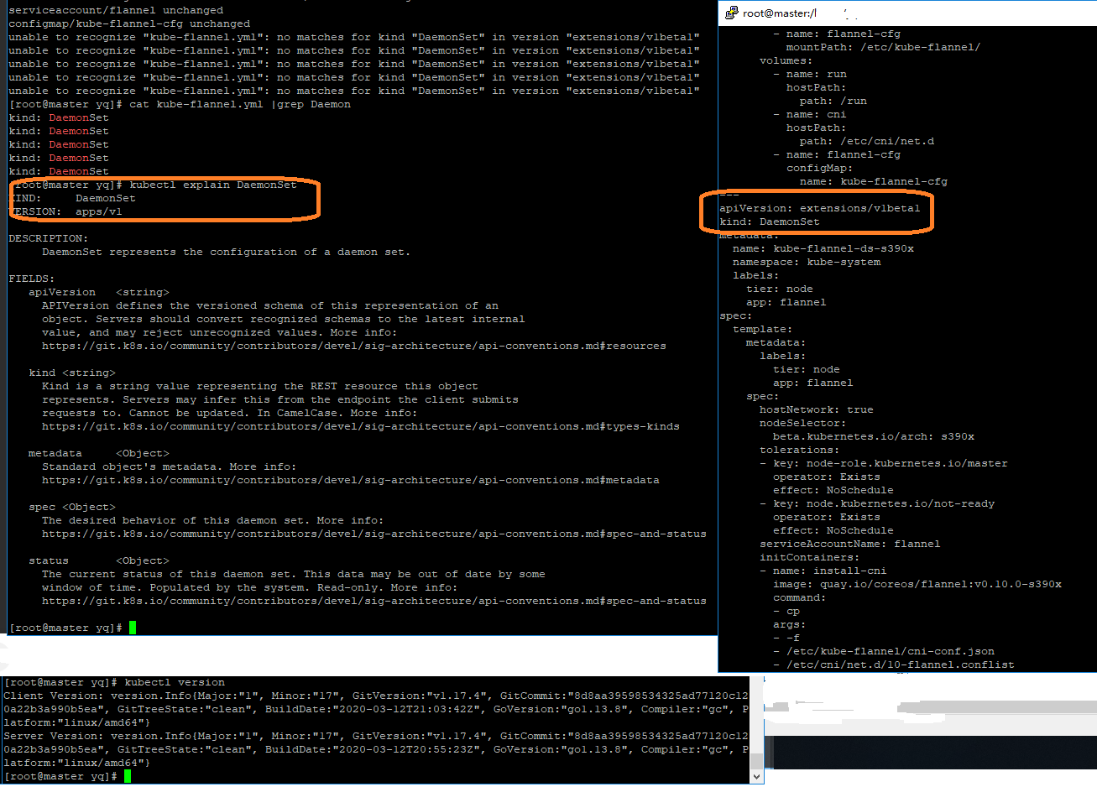
Task: Click the 'kubectl version' command
Action: [175, 682]
